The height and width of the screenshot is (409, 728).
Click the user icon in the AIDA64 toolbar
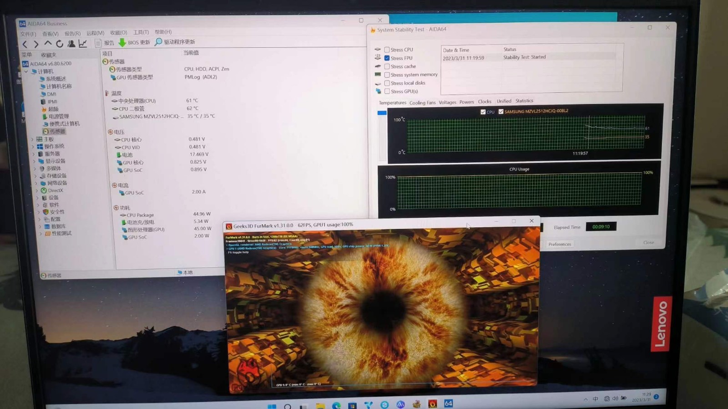pos(71,44)
